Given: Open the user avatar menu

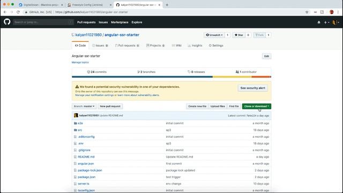Looking at the screenshot, I should [x=335, y=23].
